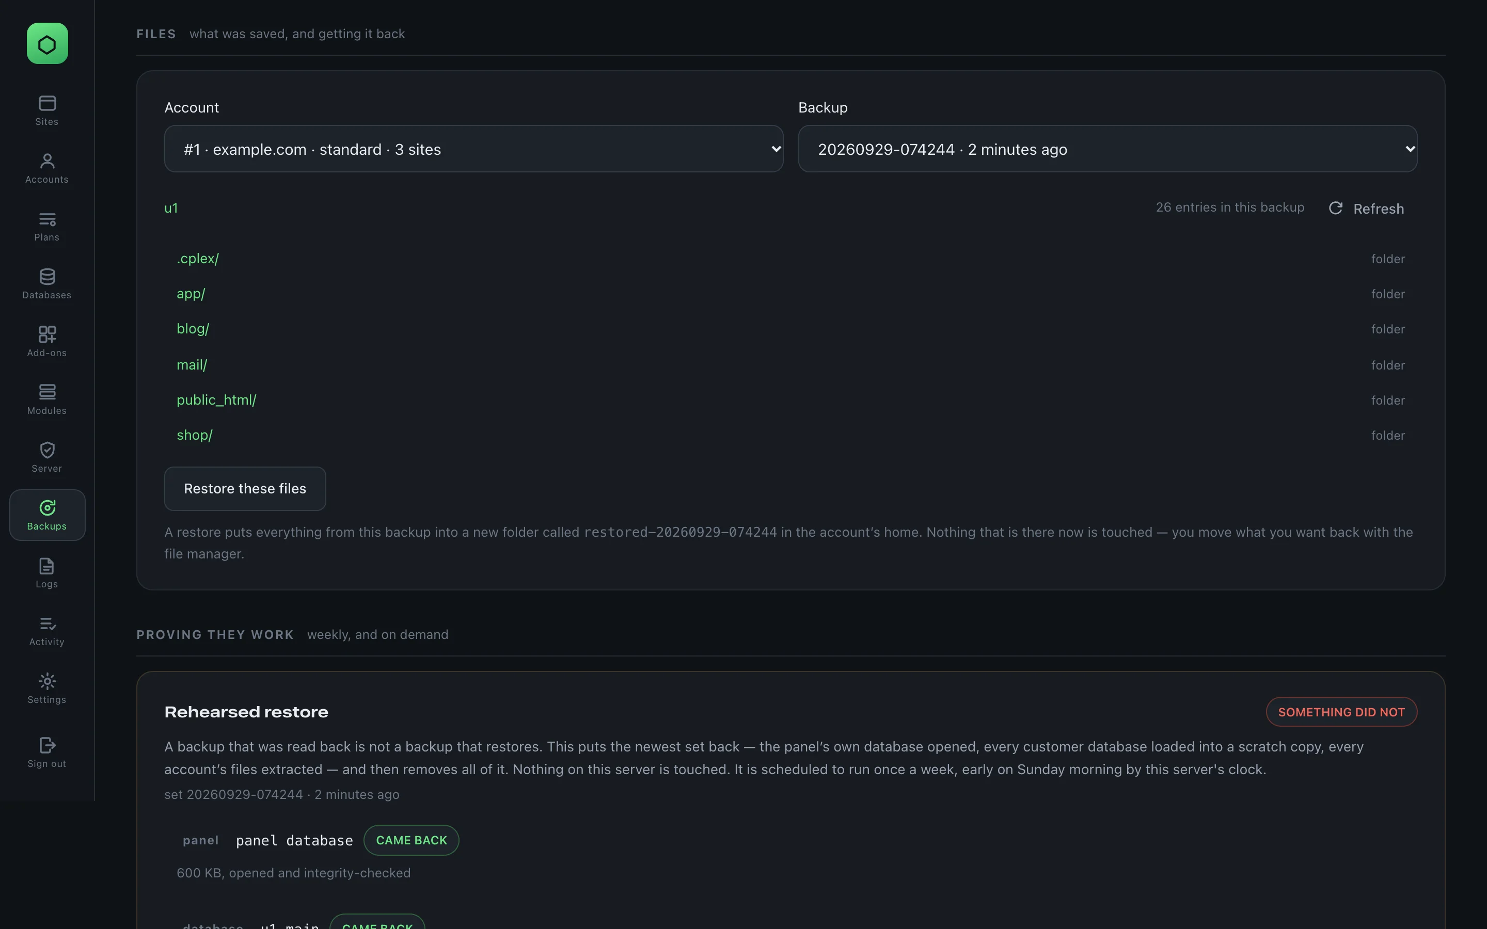Image resolution: width=1487 pixels, height=929 pixels.
Task: Click the "PROVING THEY WORK" section heading
Action: tap(215, 635)
